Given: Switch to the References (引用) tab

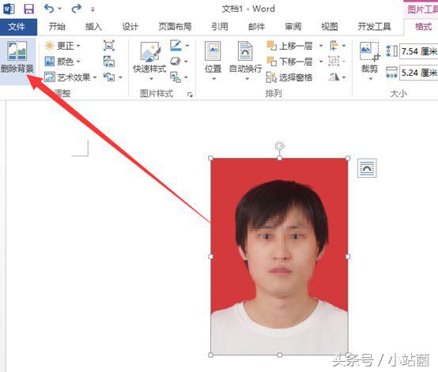Looking at the screenshot, I should [220, 27].
